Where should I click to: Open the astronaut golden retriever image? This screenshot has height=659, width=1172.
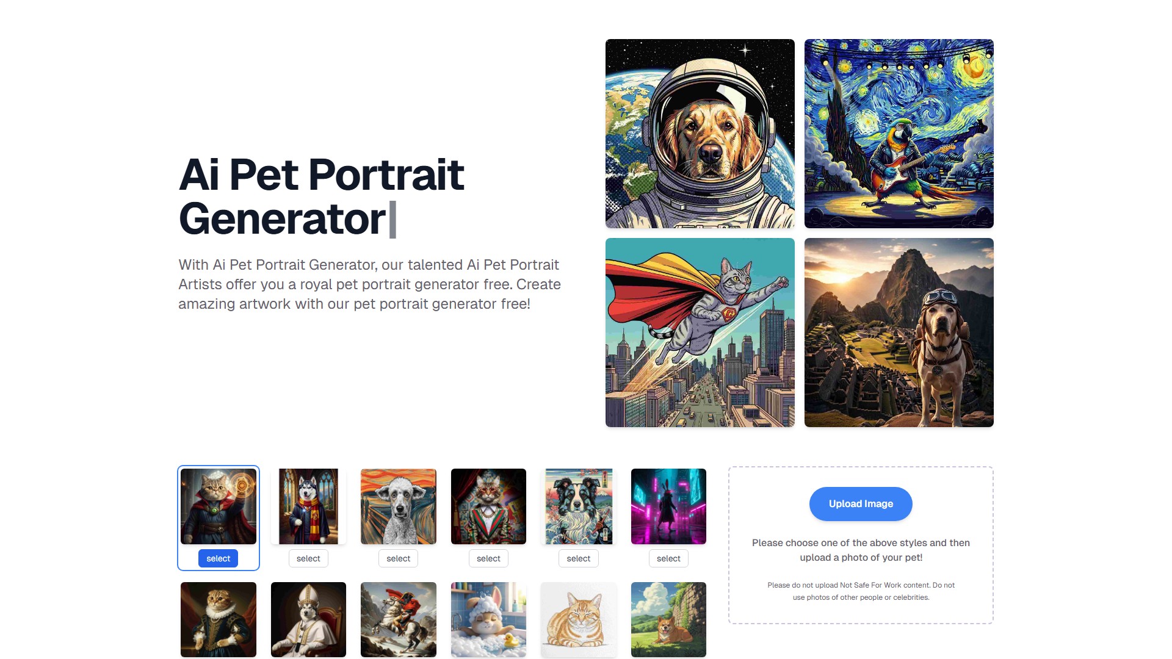[x=700, y=134]
